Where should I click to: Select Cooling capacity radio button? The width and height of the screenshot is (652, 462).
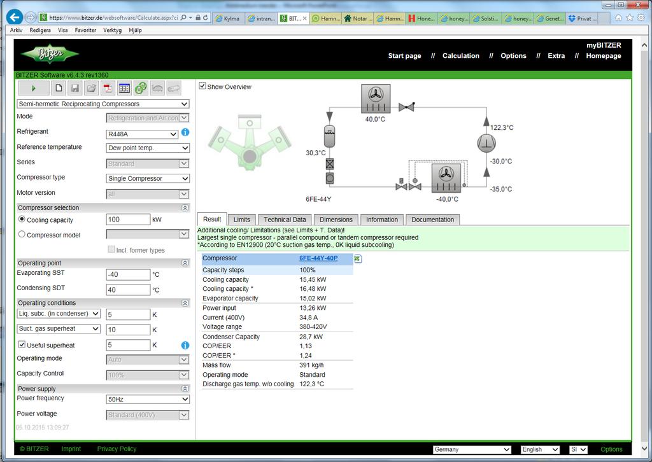[x=22, y=219]
